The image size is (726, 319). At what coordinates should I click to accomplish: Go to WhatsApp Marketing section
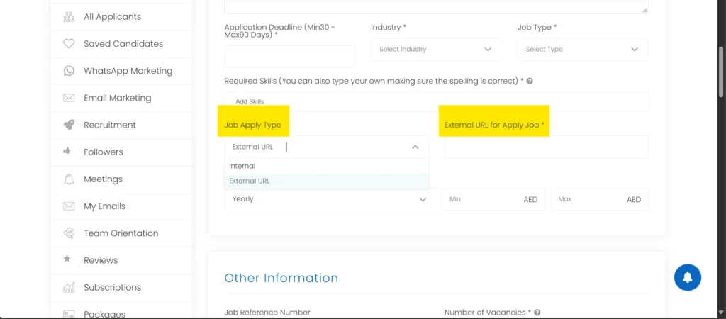(x=121, y=71)
